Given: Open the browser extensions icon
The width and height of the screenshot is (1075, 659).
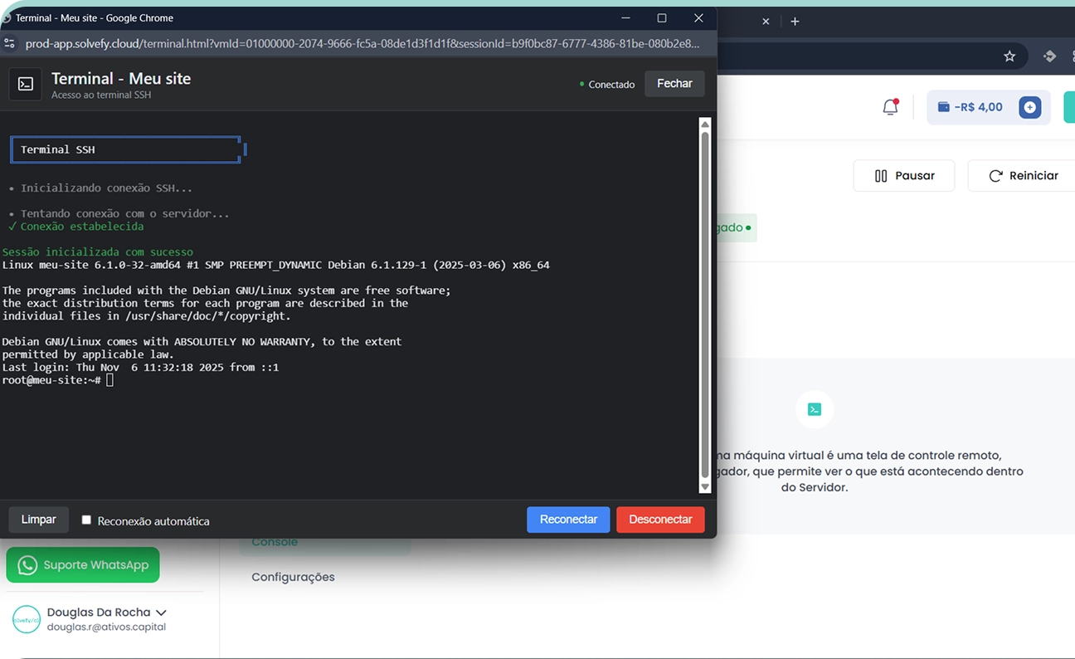Looking at the screenshot, I should (x=1049, y=56).
